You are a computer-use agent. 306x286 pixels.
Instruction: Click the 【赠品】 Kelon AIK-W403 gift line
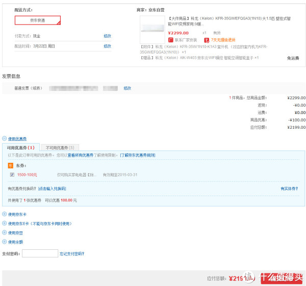tap(199, 58)
